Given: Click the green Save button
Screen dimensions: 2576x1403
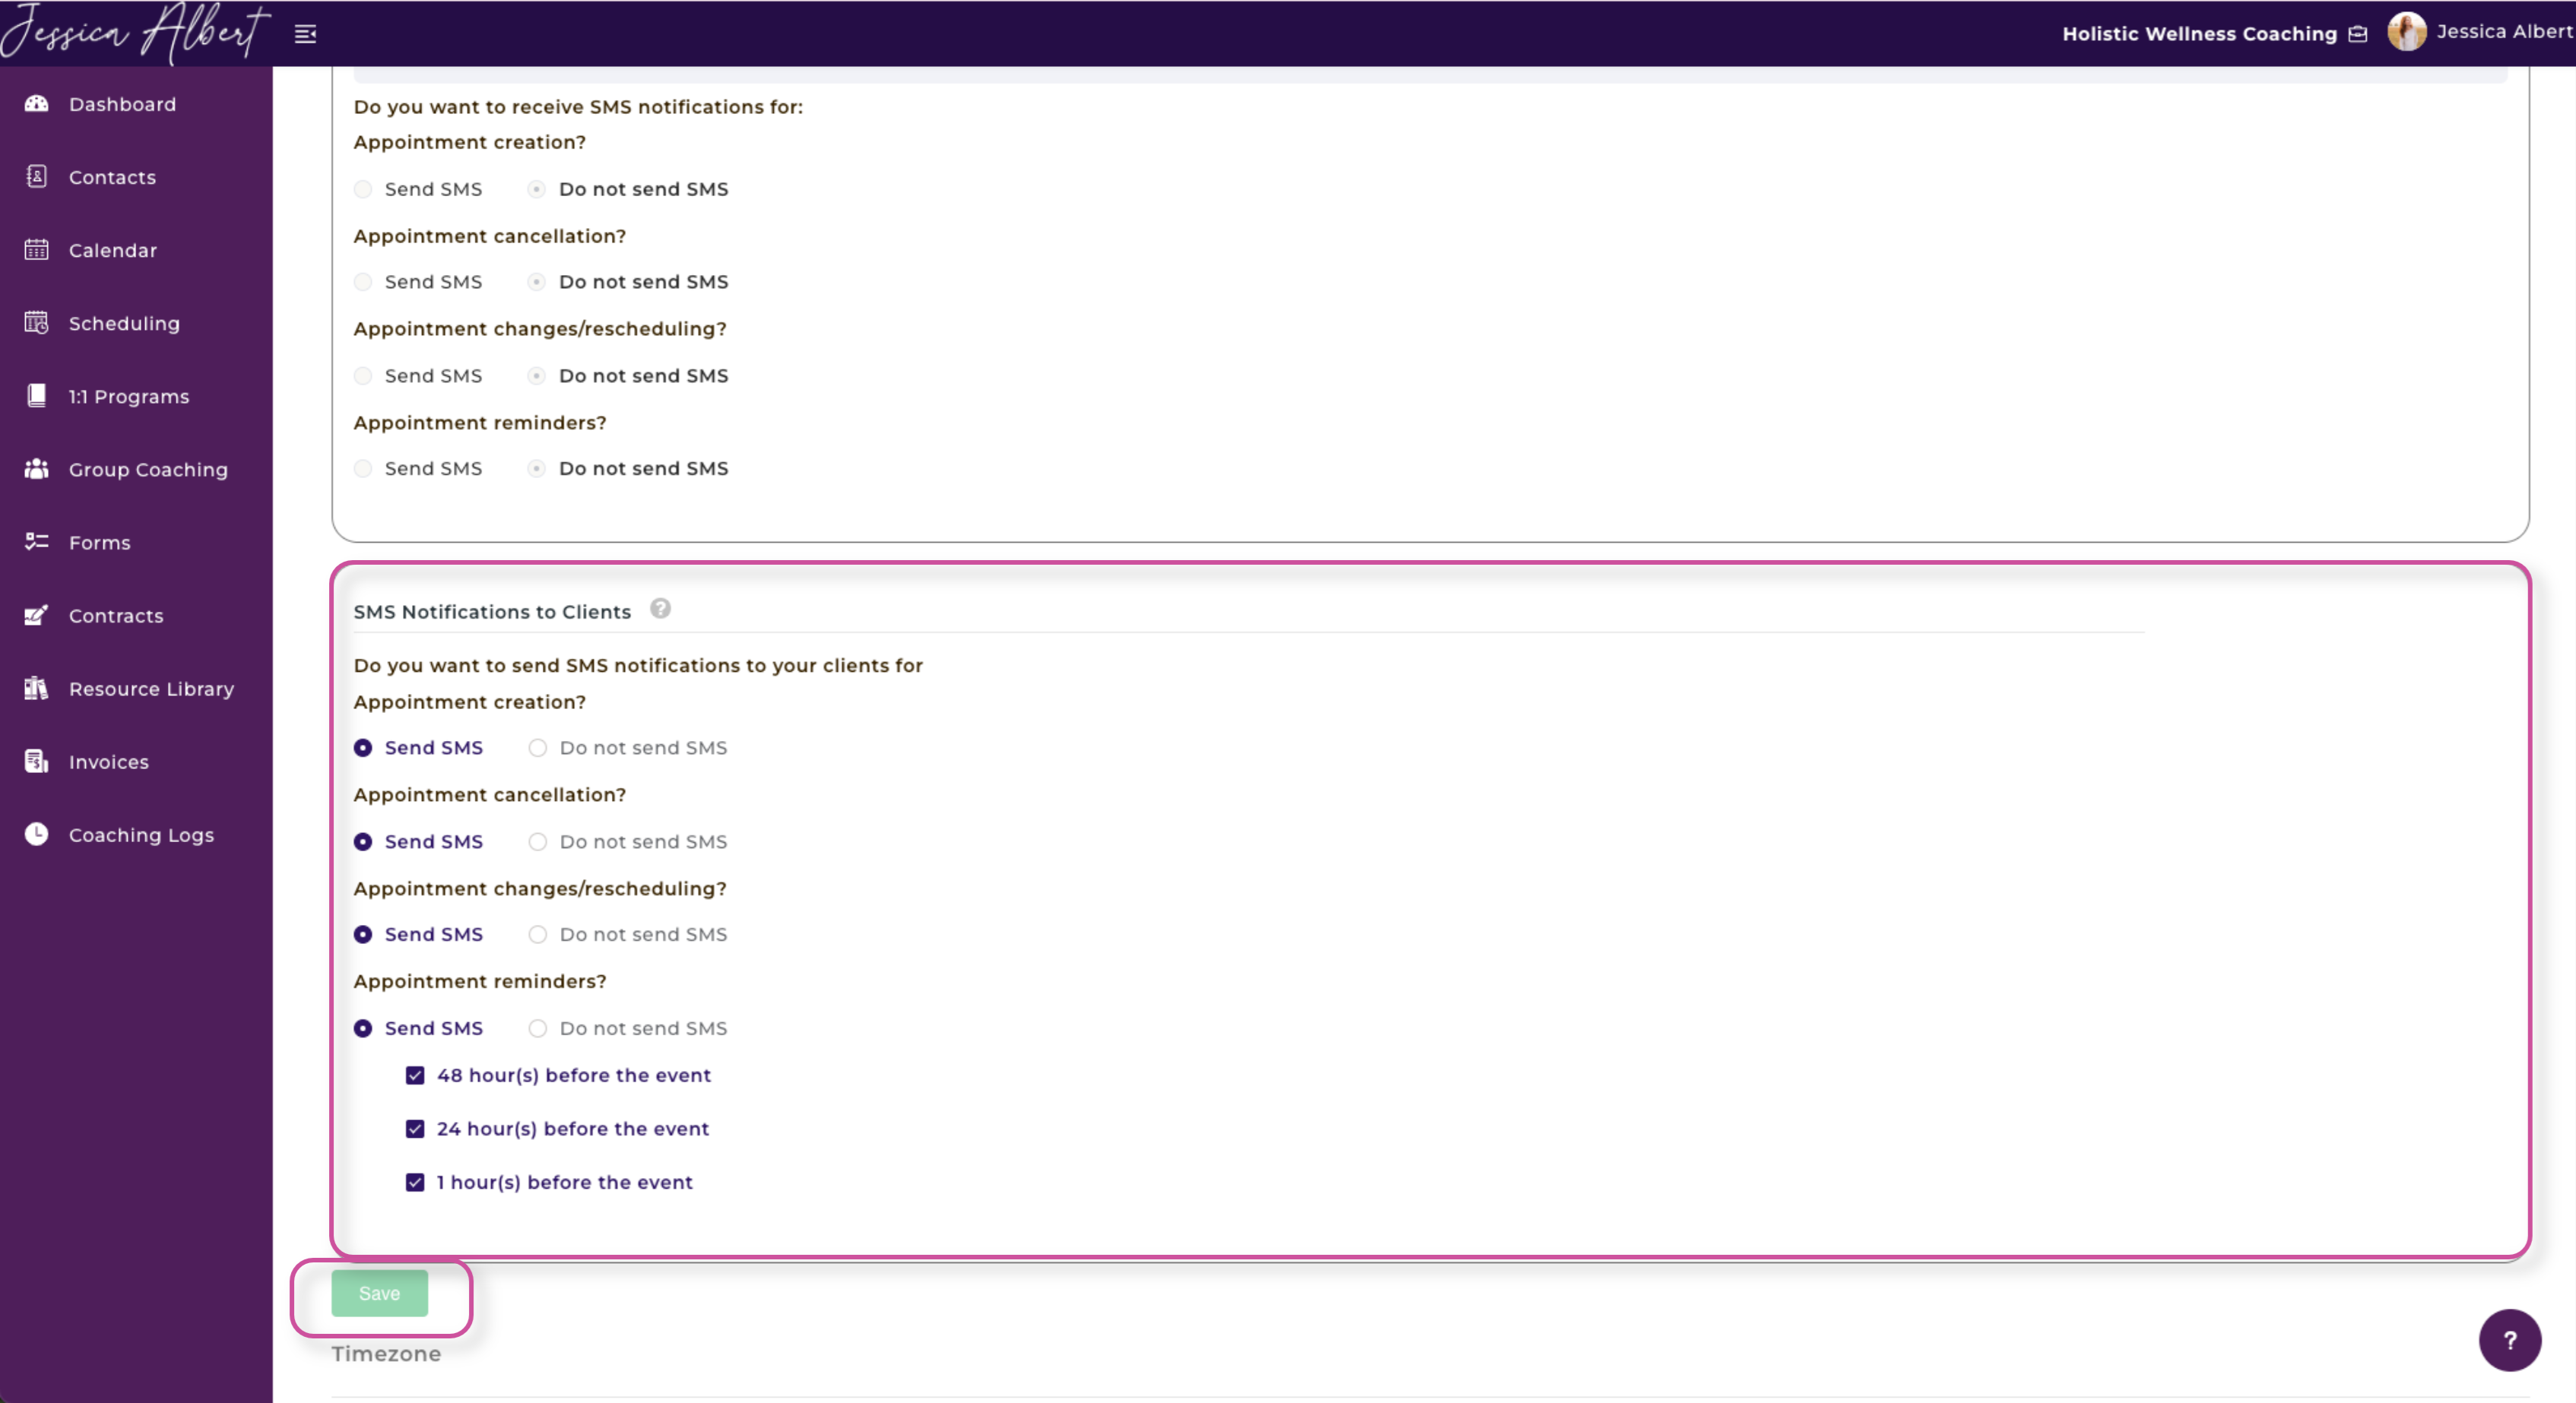Looking at the screenshot, I should click(379, 1293).
